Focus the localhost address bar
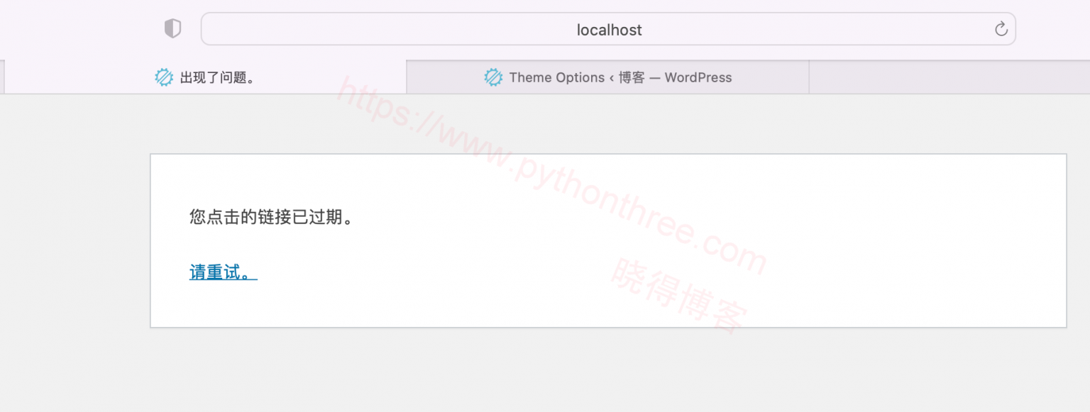Image resolution: width=1090 pixels, height=412 pixels. click(608, 29)
